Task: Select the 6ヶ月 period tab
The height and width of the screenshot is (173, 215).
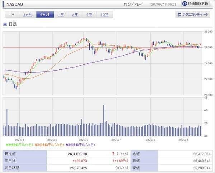Action: click(x=45, y=15)
